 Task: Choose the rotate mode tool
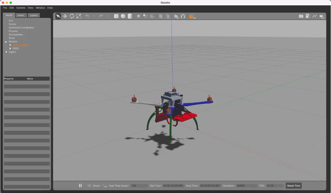[72, 16]
